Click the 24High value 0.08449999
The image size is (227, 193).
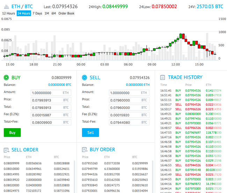coord(115,7)
